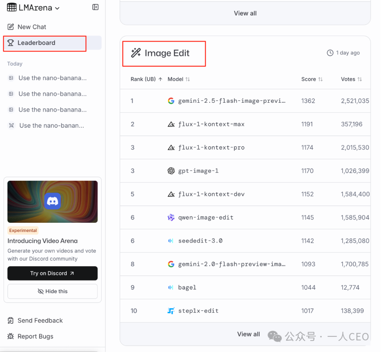
Task: Hide this Video Arena promo
Action: coord(53,291)
